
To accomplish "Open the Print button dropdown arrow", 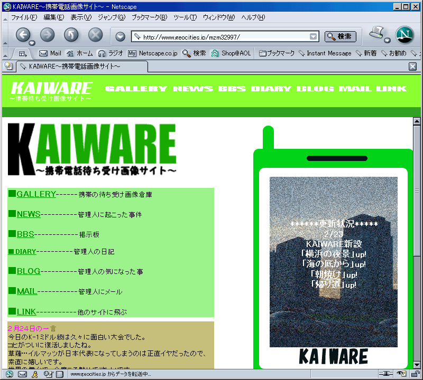I will pyautogui.click(x=388, y=41).
